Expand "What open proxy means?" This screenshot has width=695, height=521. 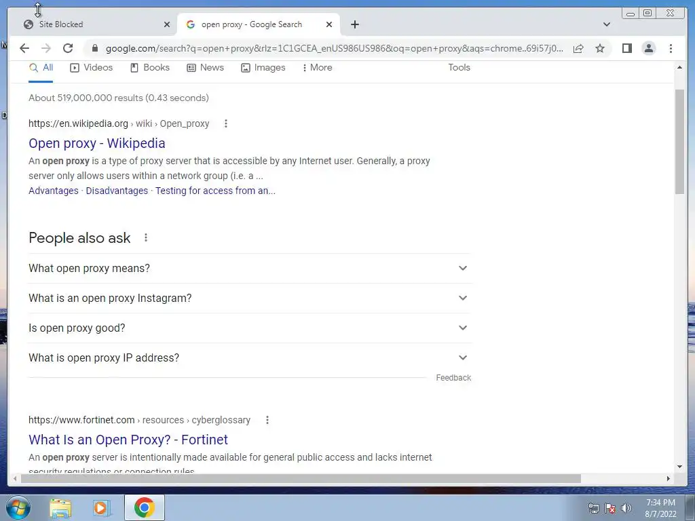250,268
